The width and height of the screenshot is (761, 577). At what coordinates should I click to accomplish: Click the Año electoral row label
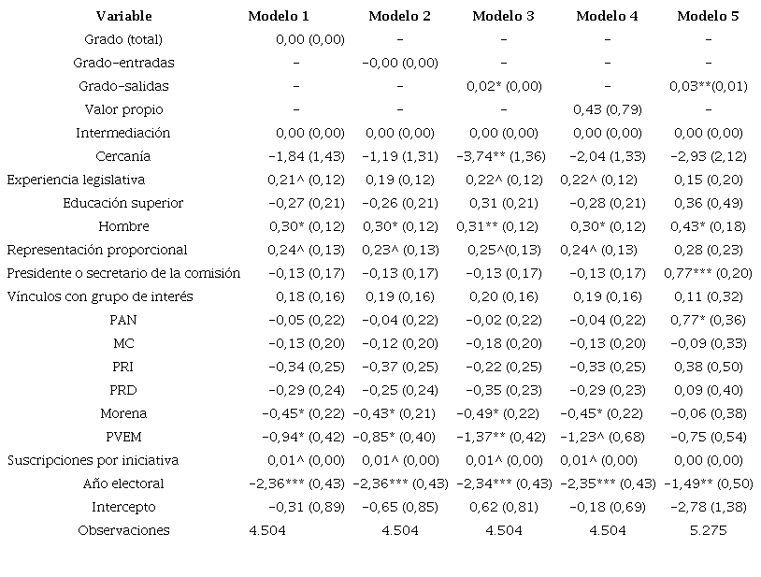(x=123, y=483)
